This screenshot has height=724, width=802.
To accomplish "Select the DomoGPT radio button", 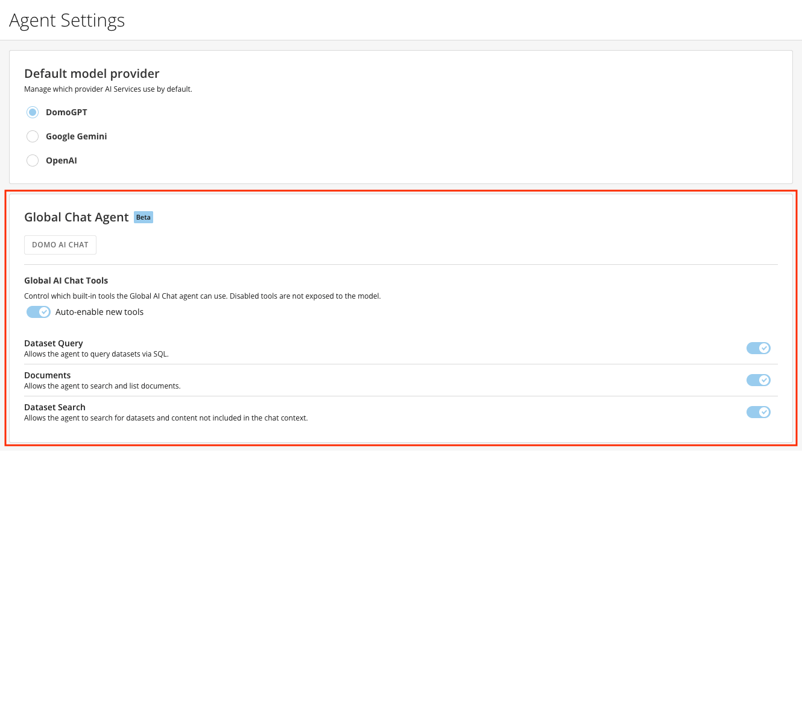I will click(33, 112).
